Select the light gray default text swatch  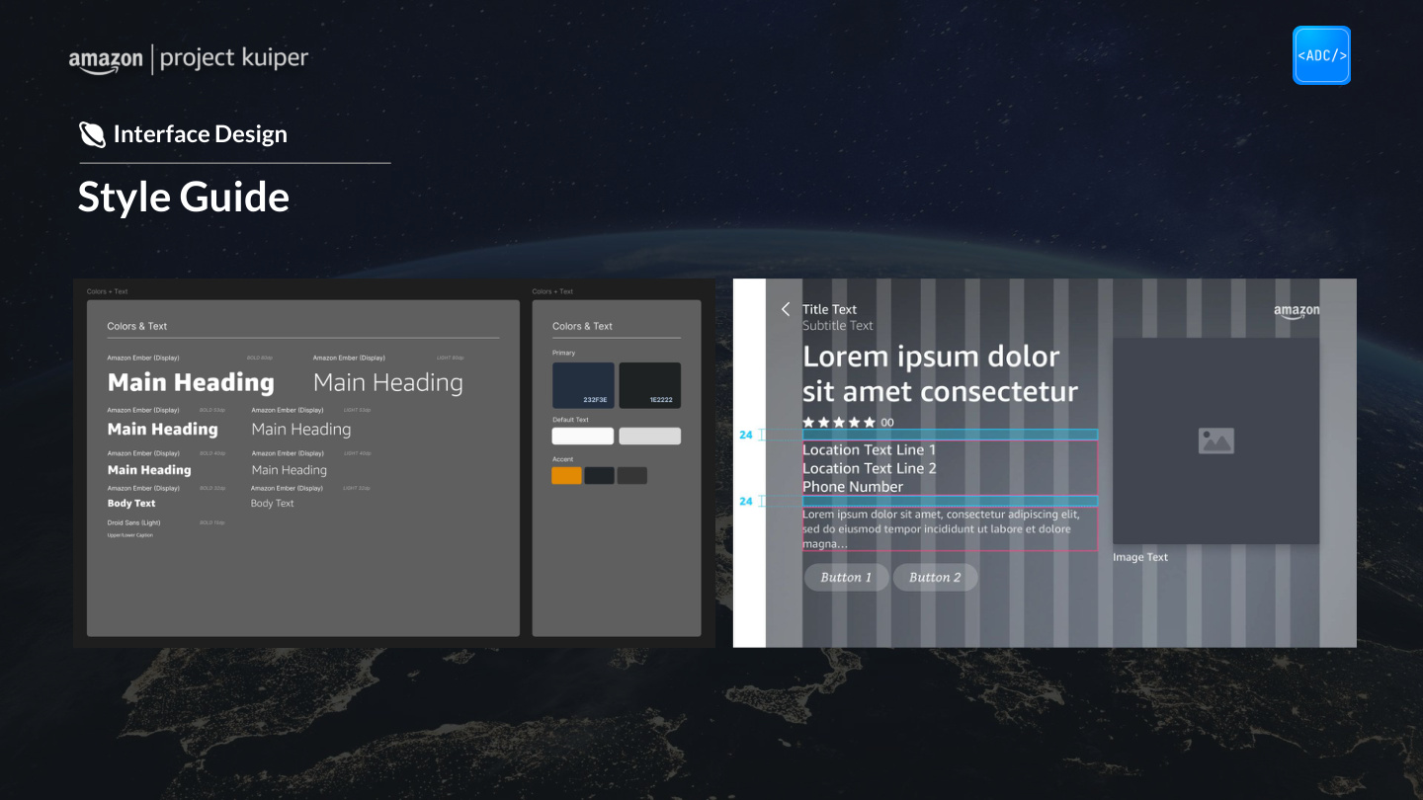(649, 436)
